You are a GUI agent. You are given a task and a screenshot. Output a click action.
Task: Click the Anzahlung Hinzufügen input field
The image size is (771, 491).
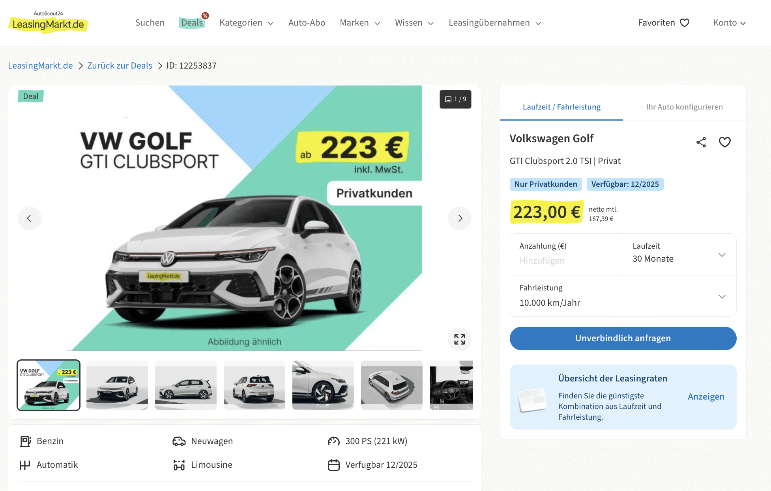(566, 255)
